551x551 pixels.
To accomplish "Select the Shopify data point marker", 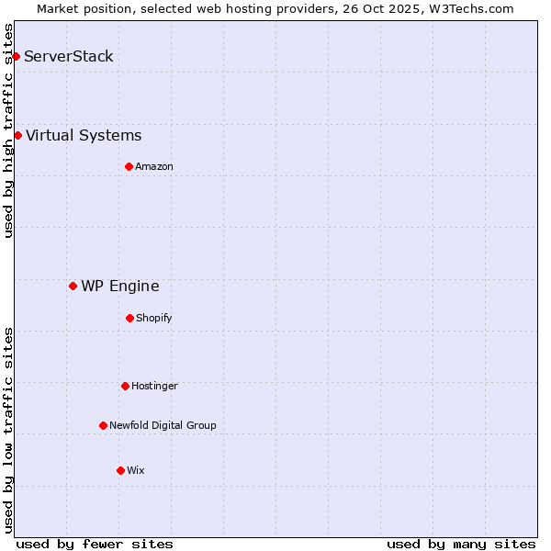I will point(129,318).
